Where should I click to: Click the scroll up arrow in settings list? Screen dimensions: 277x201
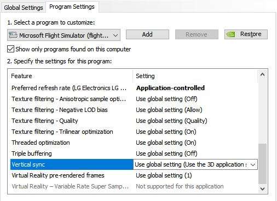263,75
